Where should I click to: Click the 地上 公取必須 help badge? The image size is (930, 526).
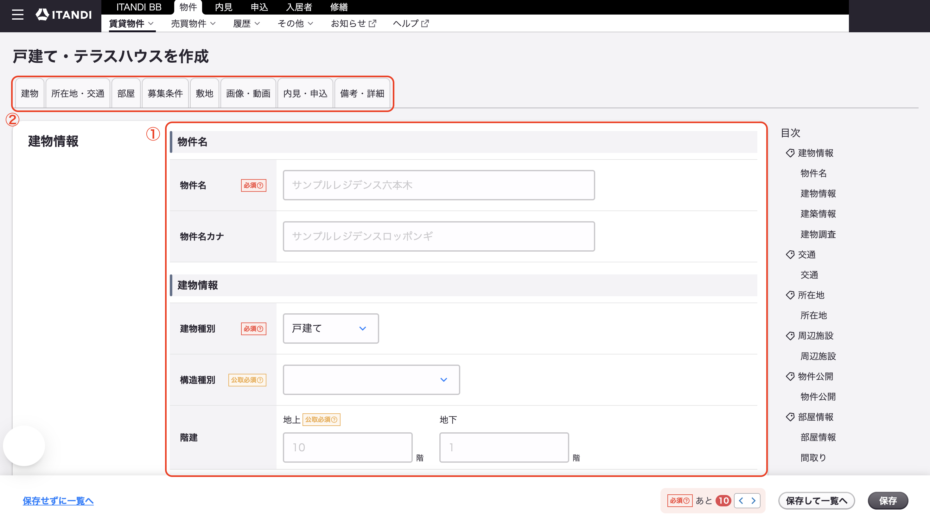pyautogui.click(x=322, y=419)
